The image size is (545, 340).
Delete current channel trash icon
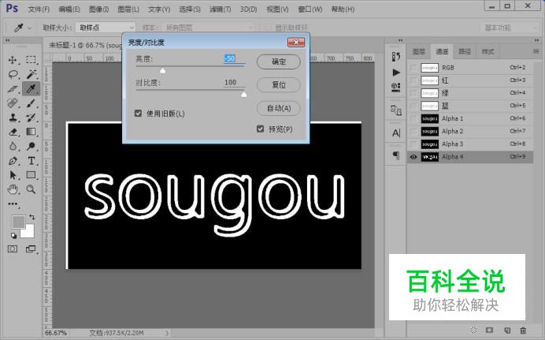pos(523,330)
